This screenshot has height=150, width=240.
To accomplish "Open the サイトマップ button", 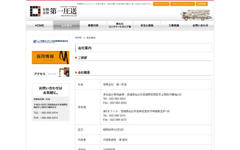I will click(161, 4).
